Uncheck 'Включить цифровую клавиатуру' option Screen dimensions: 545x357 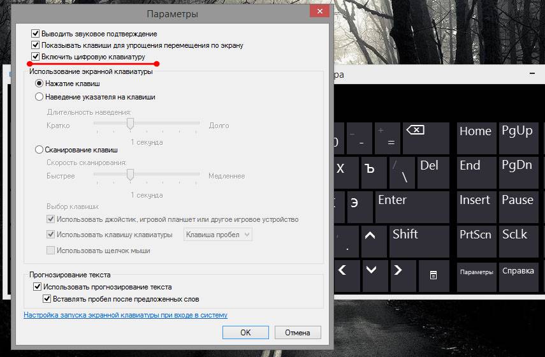[35, 57]
